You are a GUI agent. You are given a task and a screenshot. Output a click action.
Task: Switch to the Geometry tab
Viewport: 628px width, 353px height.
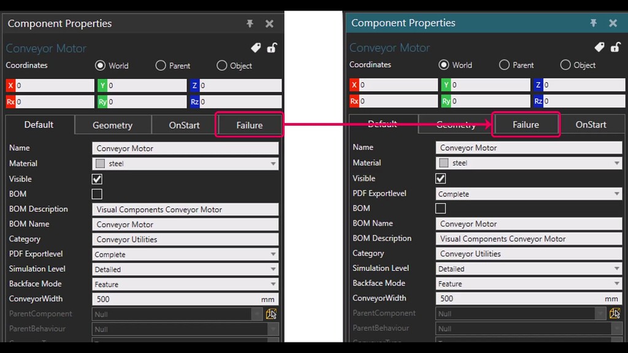pyautogui.click(x=112, y=124)
